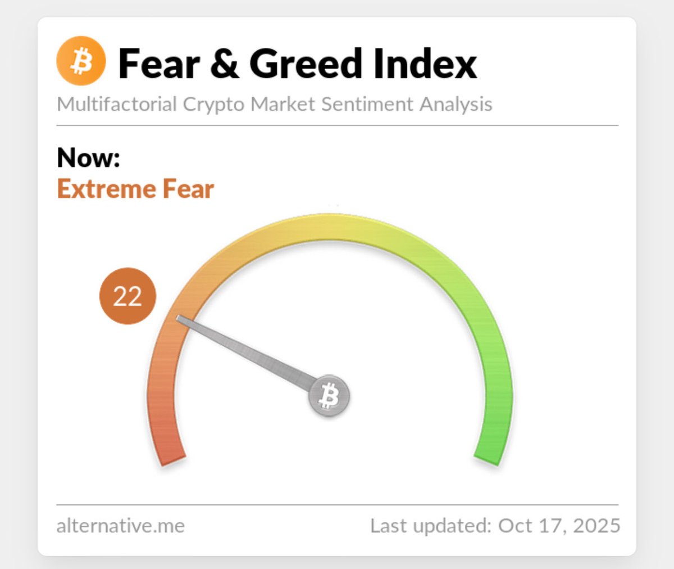The image size is (674, 569).
Task: Click the gray Bitcoin coin at needle pivot
Action: (329, 396)
